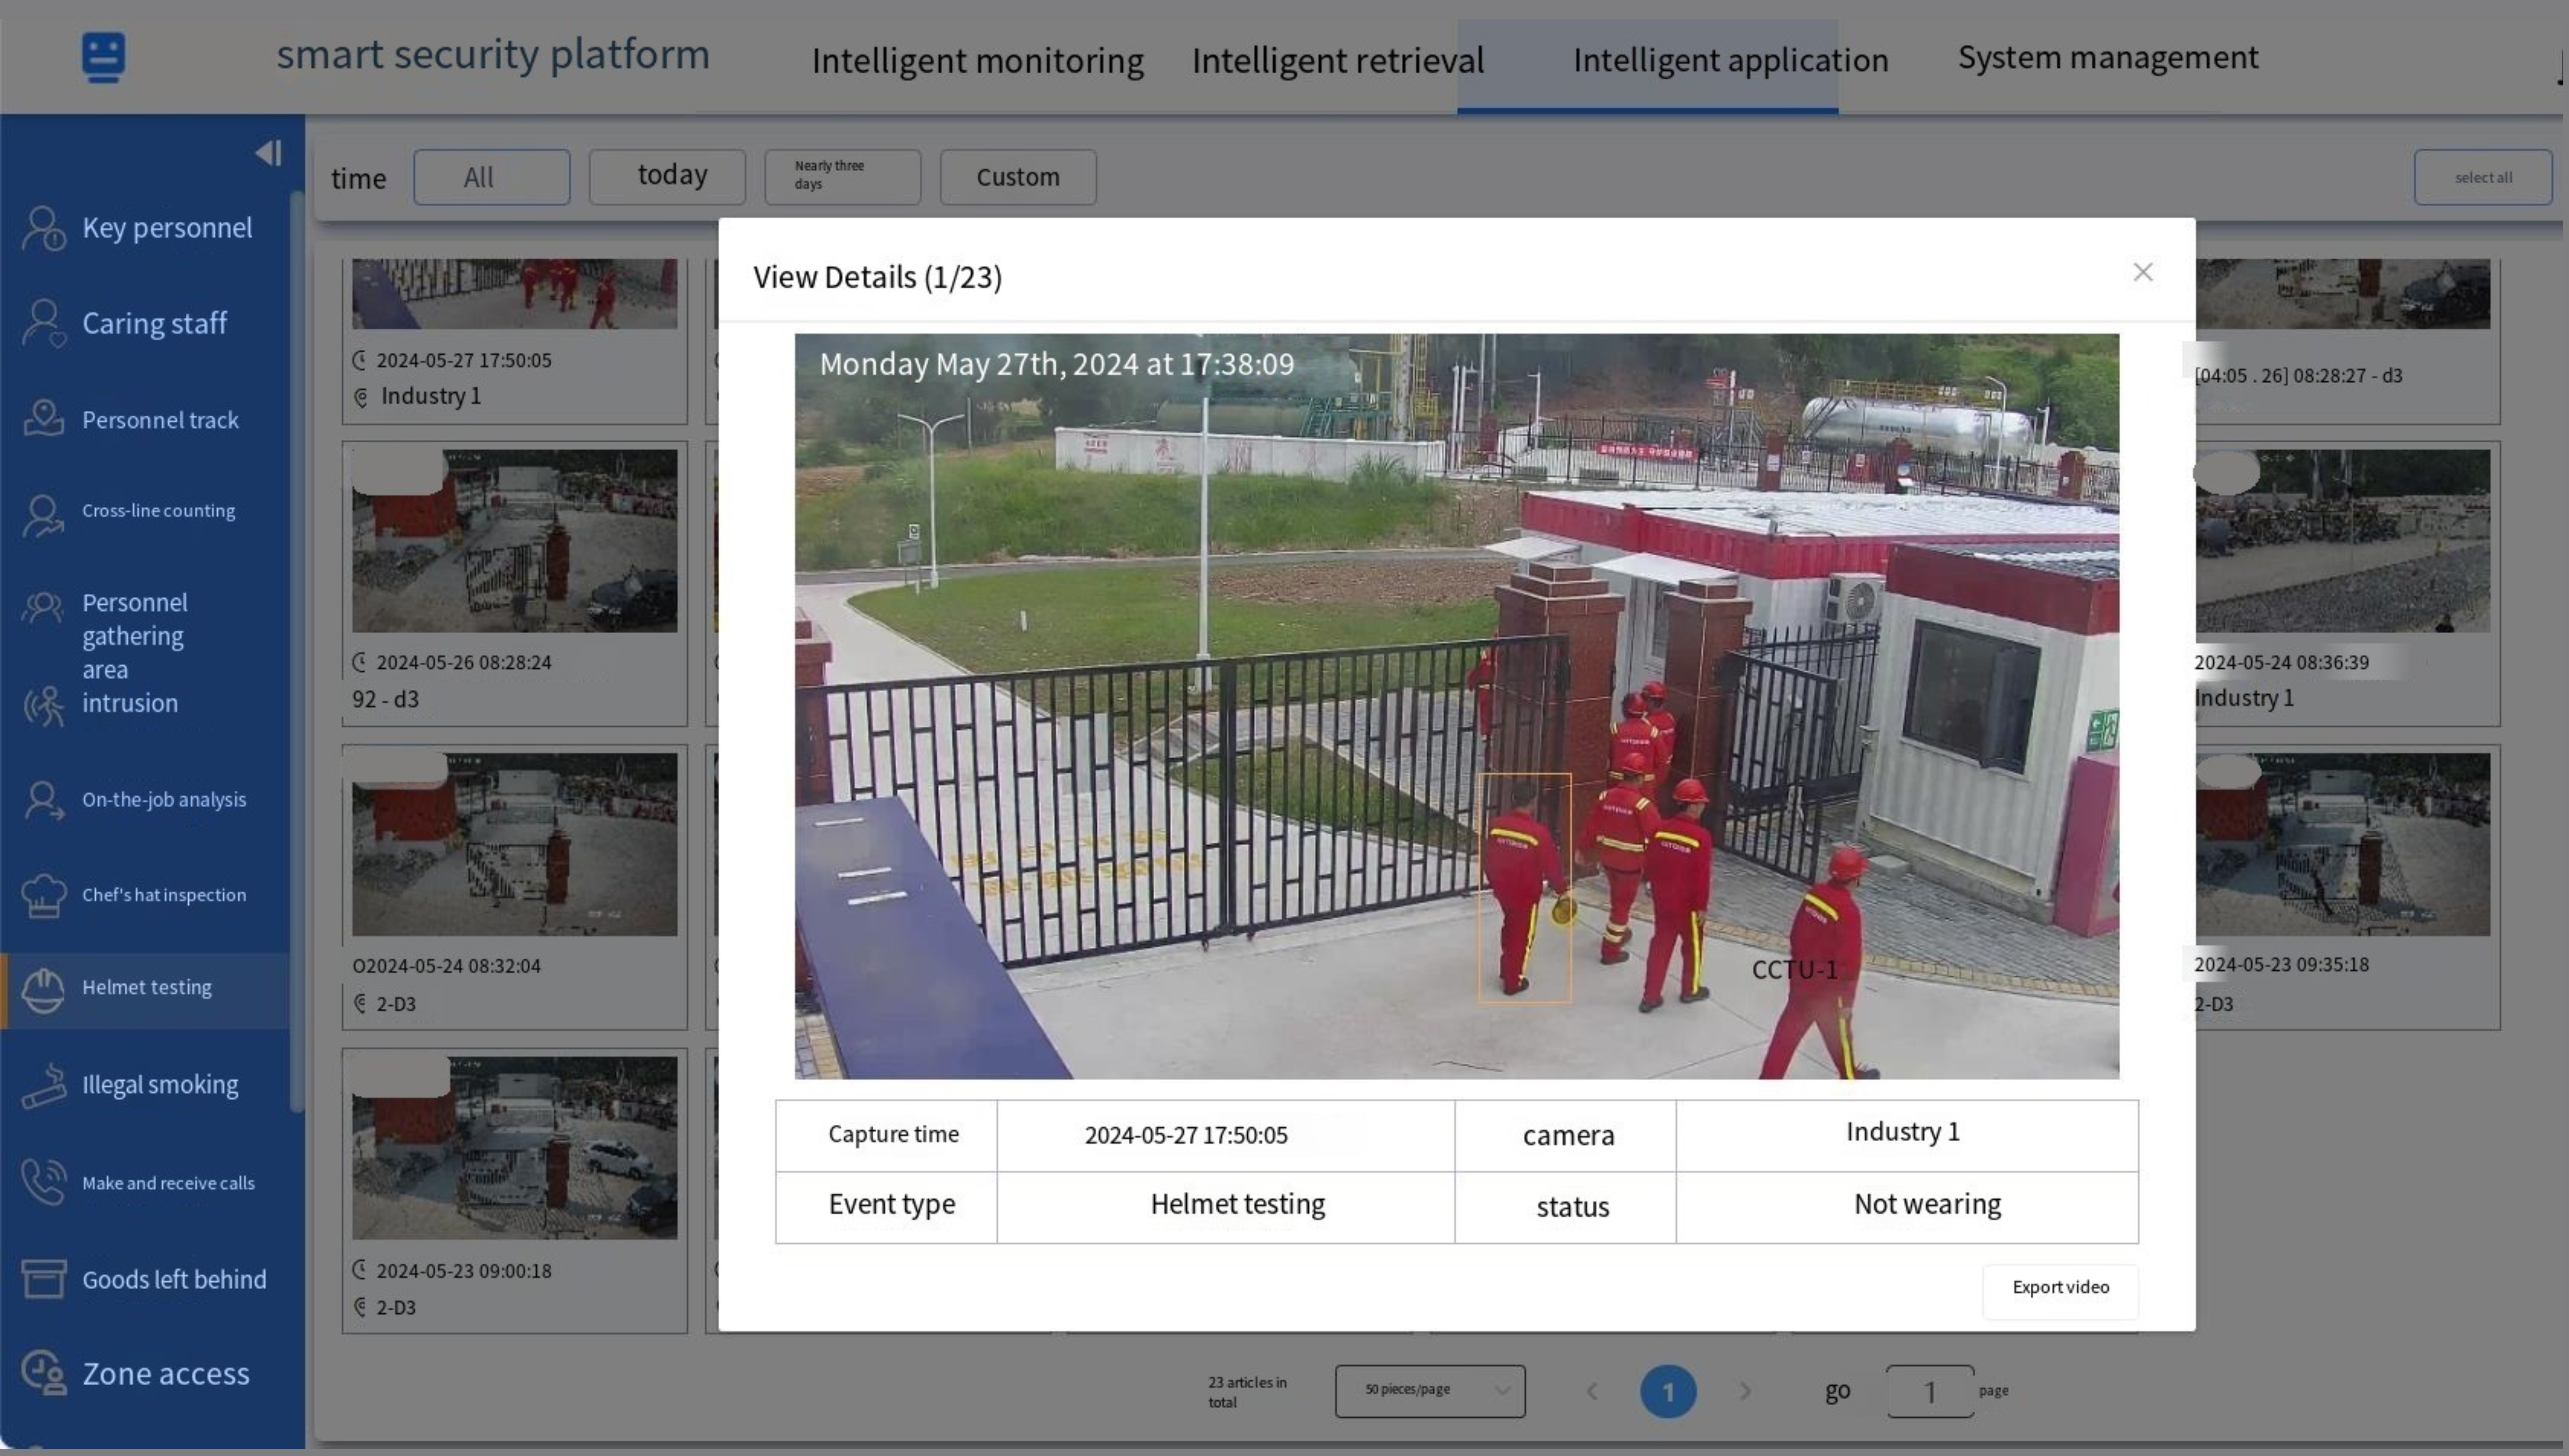Go to the next page with the chevron
The width and height of the screenshot is (2569, 1456).
[1745, 1391]
